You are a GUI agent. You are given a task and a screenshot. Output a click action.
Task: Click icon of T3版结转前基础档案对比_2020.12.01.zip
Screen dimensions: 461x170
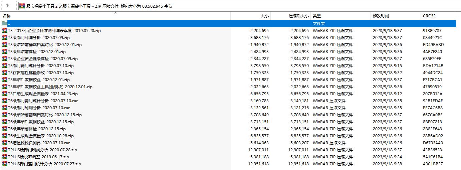(4, 44)
